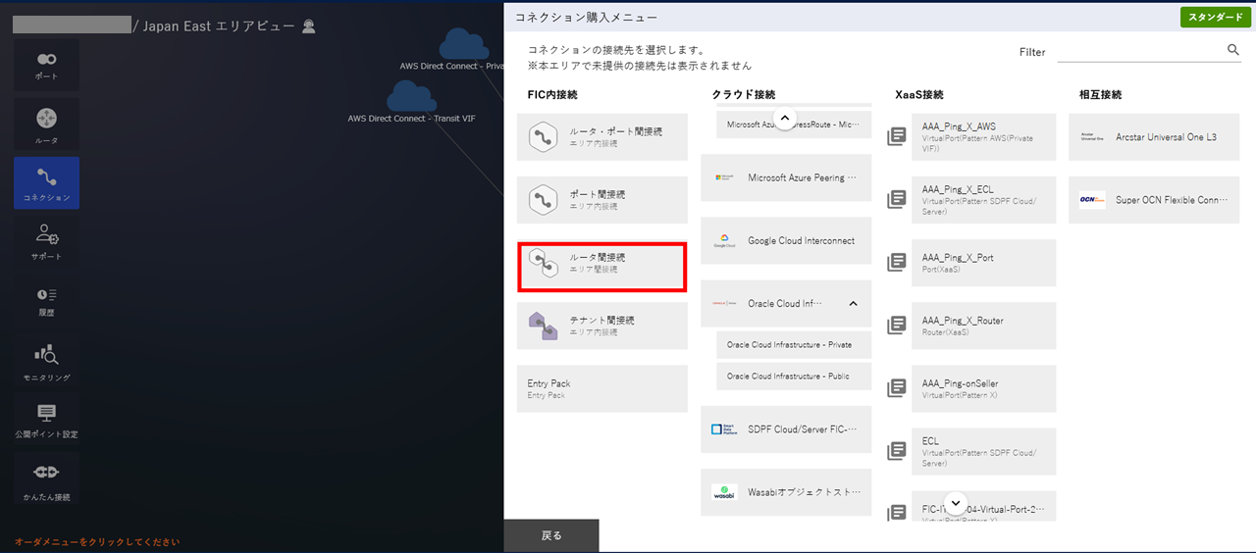The height and width of the screenshot is (553, 1256).
Task: Click the FIC内接続 column heading
Action: pyautogui.click(x=552, y=95)
